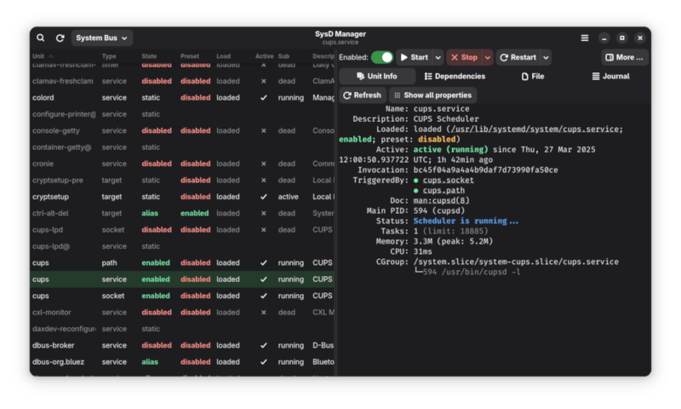Viewport: 681px width, 409px height.
Task: Click the search magnifier icon
Action: 40,38
